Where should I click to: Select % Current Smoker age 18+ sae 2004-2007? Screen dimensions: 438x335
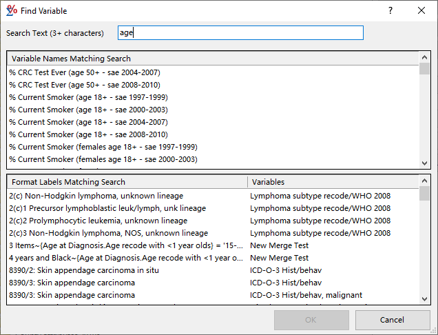tap(88, 122)
